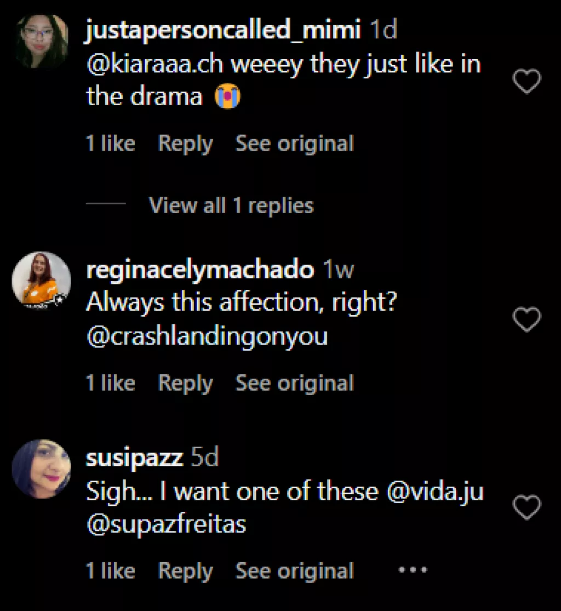The height and width of the screenshot is (611, 561).
Task: Open susipazz's avatar photo
Action: [x=42, y=469]
